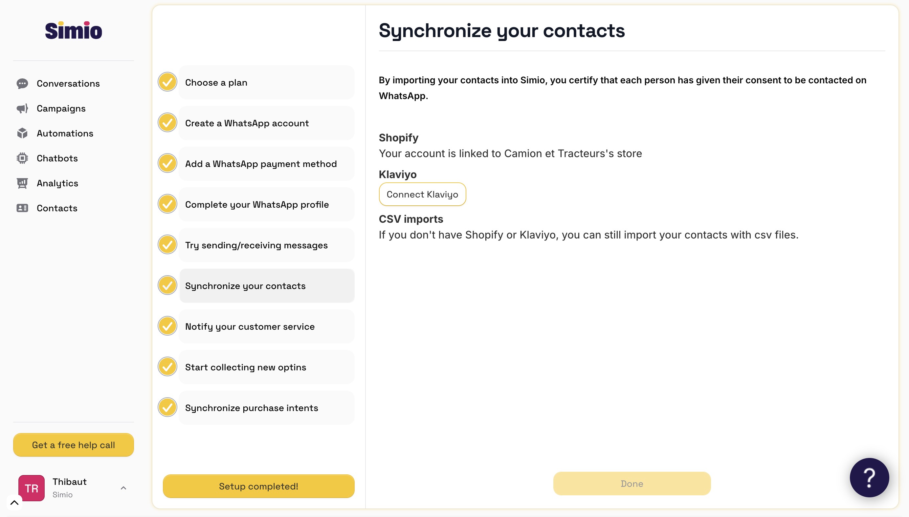Open the help question mark bubble

pos(869,478)
